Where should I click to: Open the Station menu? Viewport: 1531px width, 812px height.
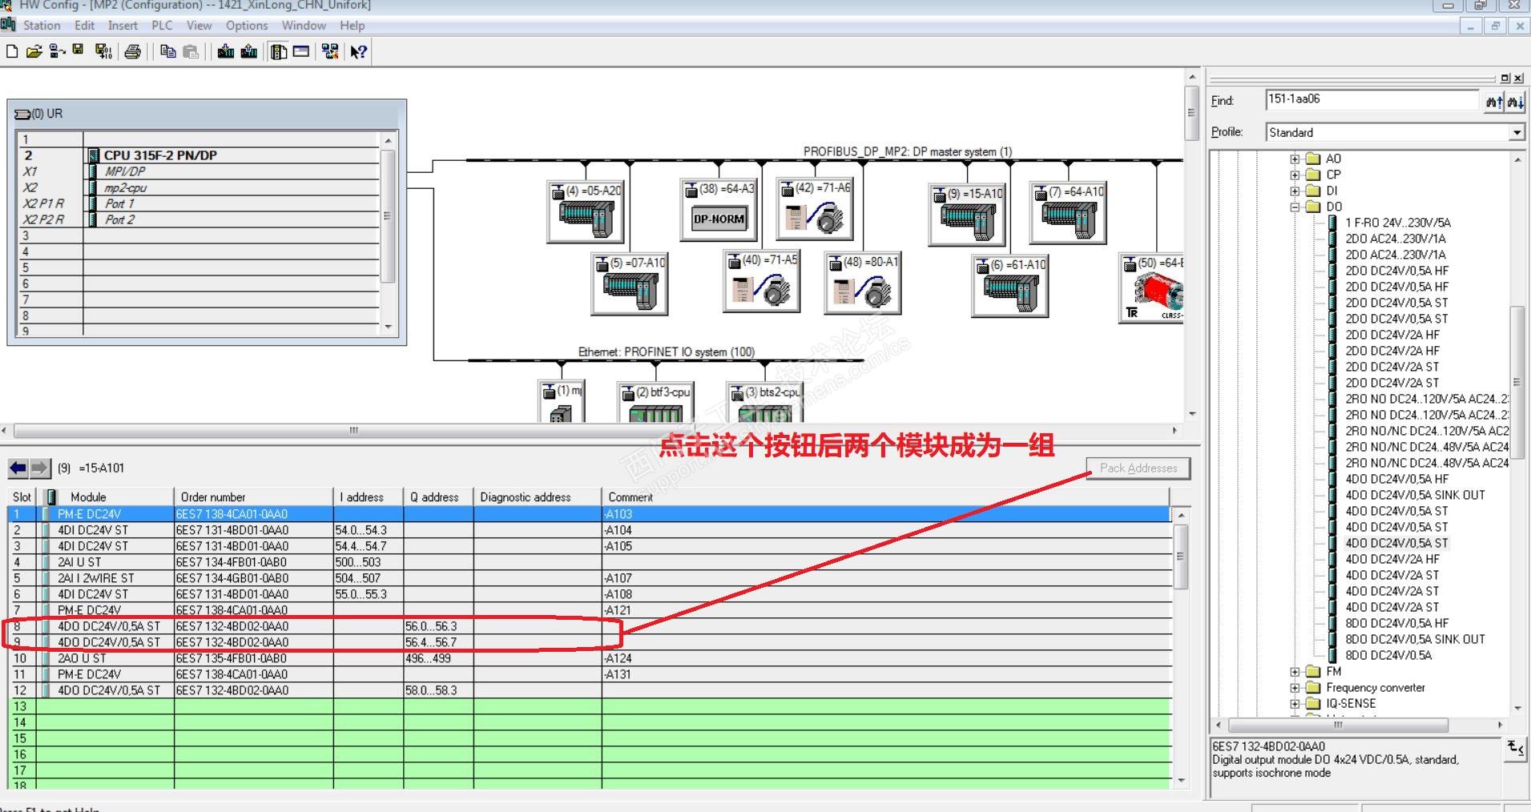point(42,26)
